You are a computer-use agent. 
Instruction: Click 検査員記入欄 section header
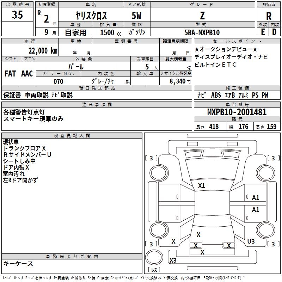(72, 136)
